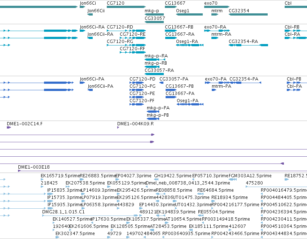Screen dimensions: 307x239
Task: Select the CG33057-RA transcript label
Action: tap(159, 70)
